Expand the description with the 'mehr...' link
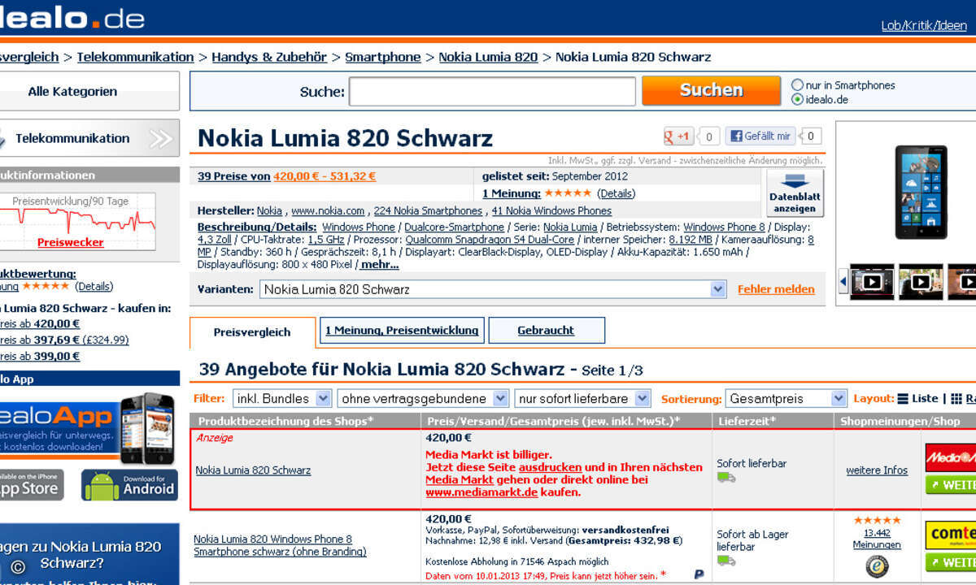The height and width of the screenshot is (585, 976). [379, 264]
